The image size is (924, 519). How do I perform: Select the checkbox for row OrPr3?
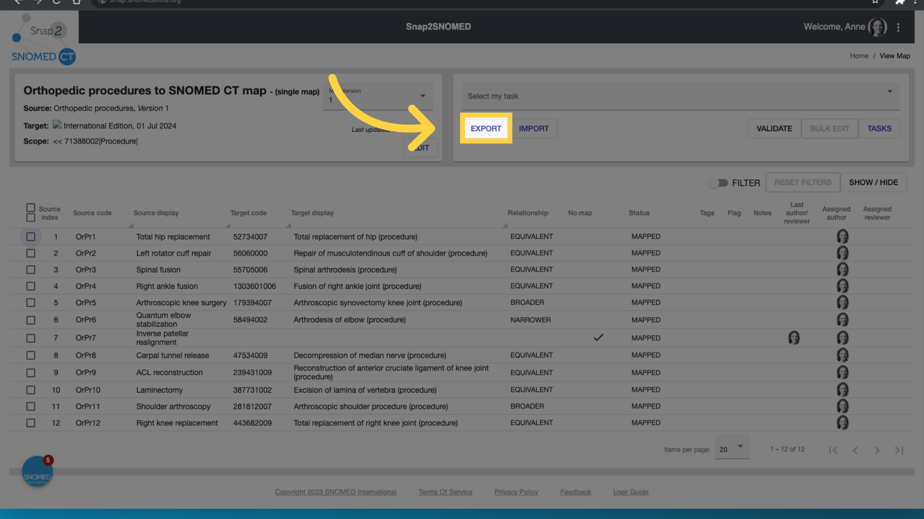(x=31, y=270)
